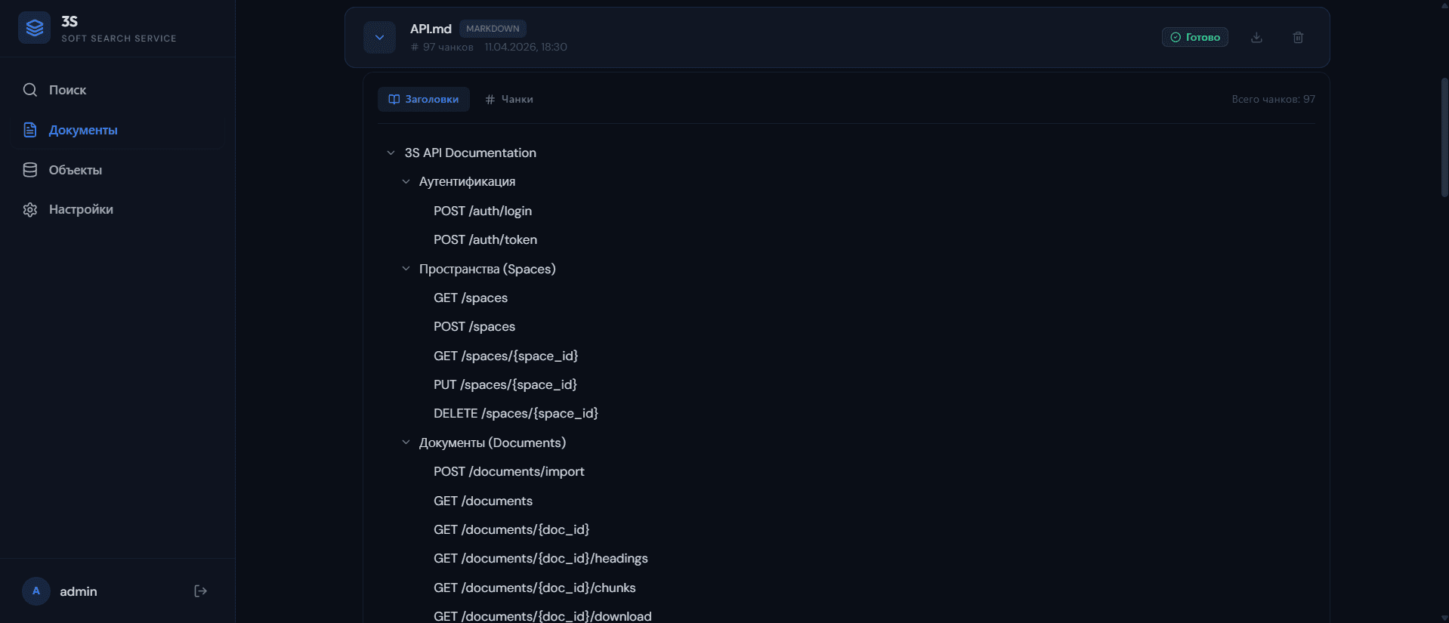Click the page vertical scrollbar thumb
Screen dimensions: 1449x623
1444,136
